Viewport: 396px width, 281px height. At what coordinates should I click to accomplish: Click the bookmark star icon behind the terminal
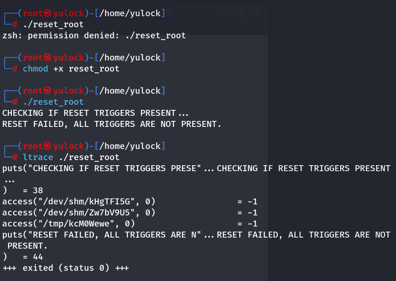[x=170, y=13]
